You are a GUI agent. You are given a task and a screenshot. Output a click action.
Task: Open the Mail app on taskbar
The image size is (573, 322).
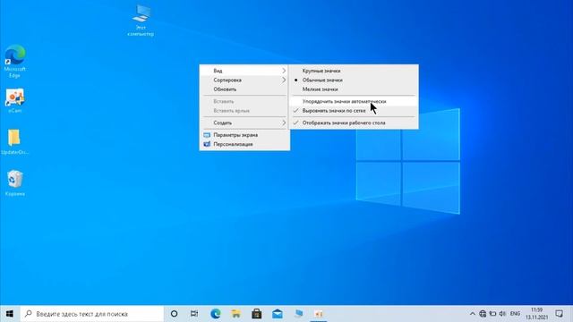[278, 314]
